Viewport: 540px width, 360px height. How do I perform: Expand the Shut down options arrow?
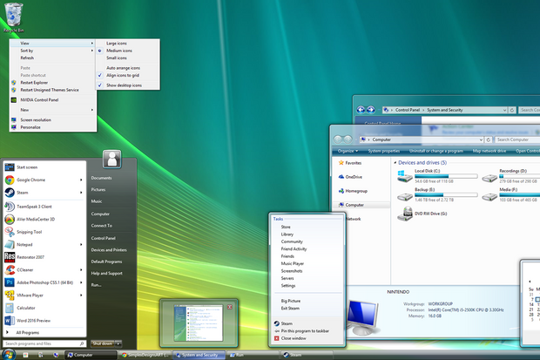click(119, 344)
